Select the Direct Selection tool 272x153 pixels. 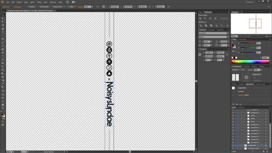(2, 19)
